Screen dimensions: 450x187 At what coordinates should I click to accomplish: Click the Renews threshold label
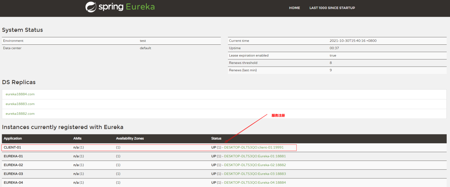click(x=243, y=63)
